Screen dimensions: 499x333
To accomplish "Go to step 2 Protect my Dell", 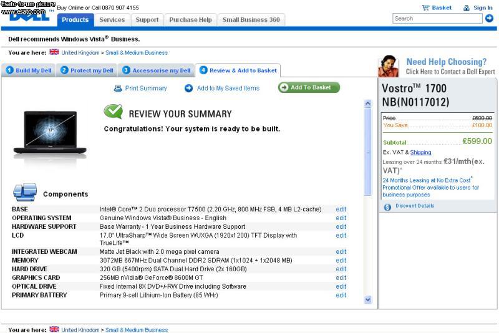I will click(87, 70).
